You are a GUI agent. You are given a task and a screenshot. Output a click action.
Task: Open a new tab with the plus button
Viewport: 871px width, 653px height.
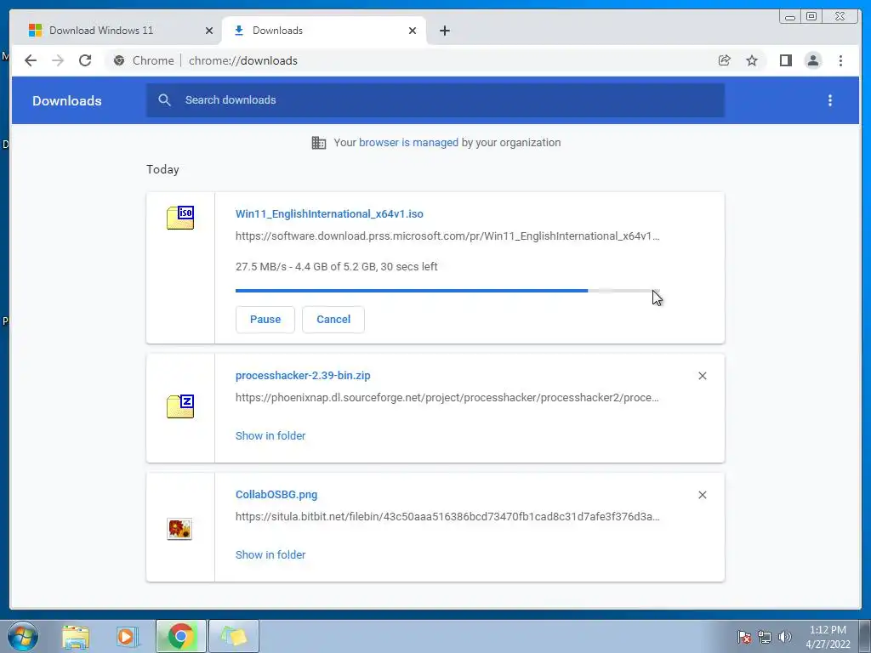(444, 31)
